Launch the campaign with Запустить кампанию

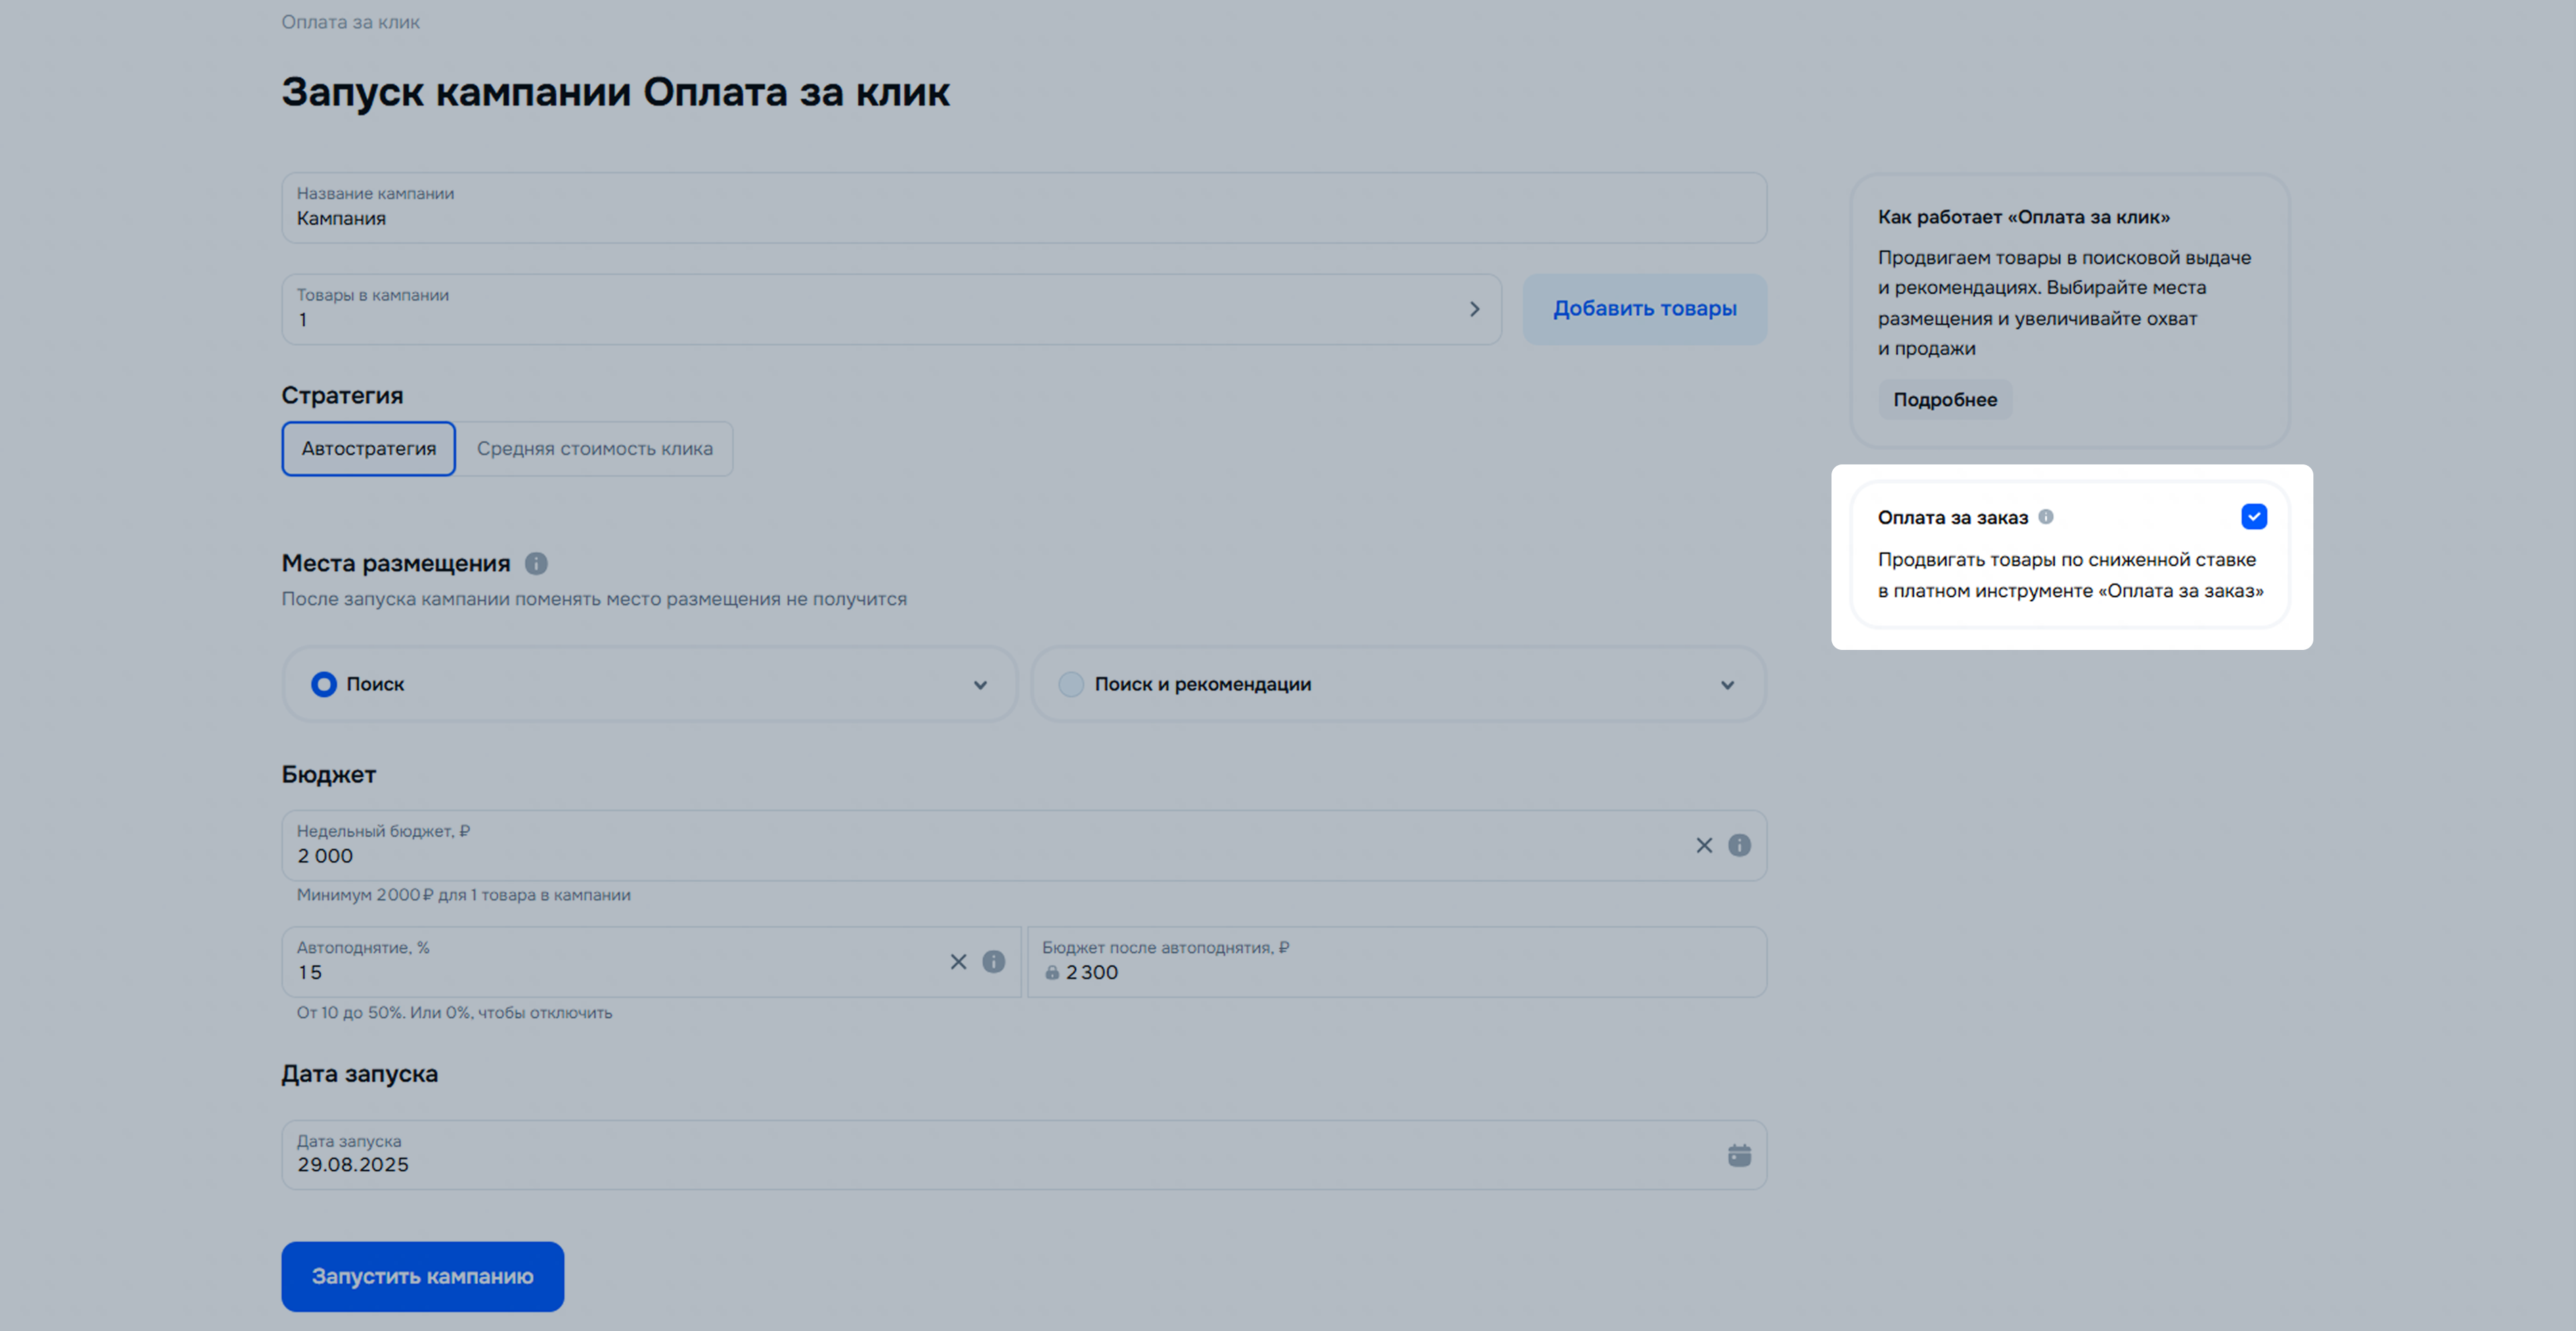[423, 1277]
